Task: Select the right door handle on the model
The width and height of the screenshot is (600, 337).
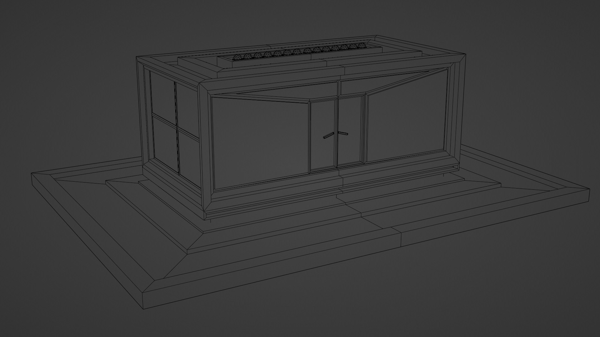Action: [x=342, y=134]
